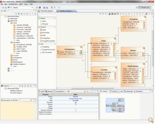The height and width of the screenshot is (124, 155).
Task: Open the Hibernate tab in bottom panel
Action: 128,91
